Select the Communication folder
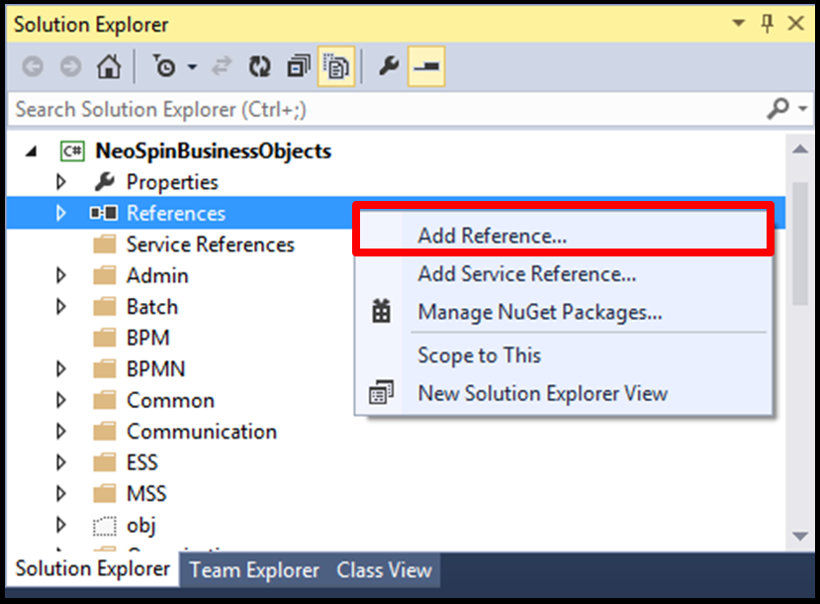 (201, 432)
